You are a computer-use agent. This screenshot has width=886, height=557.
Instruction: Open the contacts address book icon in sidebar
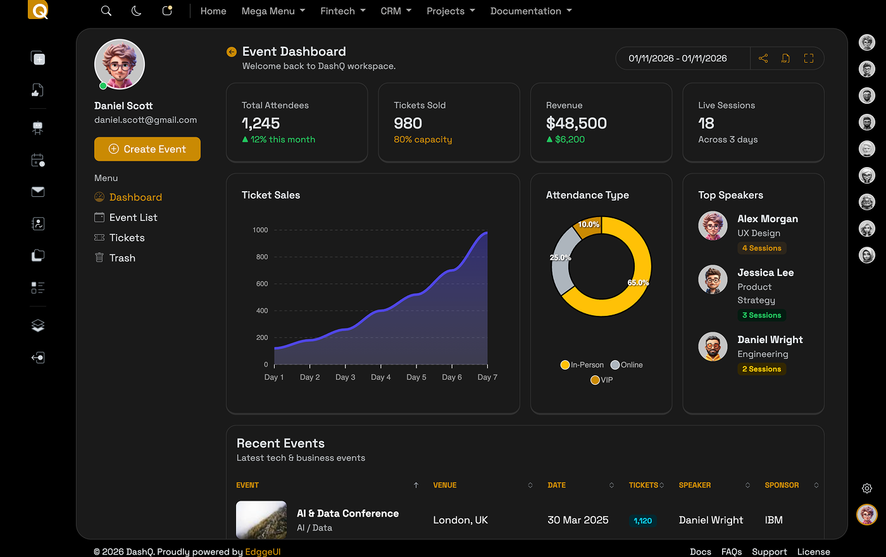38,223
